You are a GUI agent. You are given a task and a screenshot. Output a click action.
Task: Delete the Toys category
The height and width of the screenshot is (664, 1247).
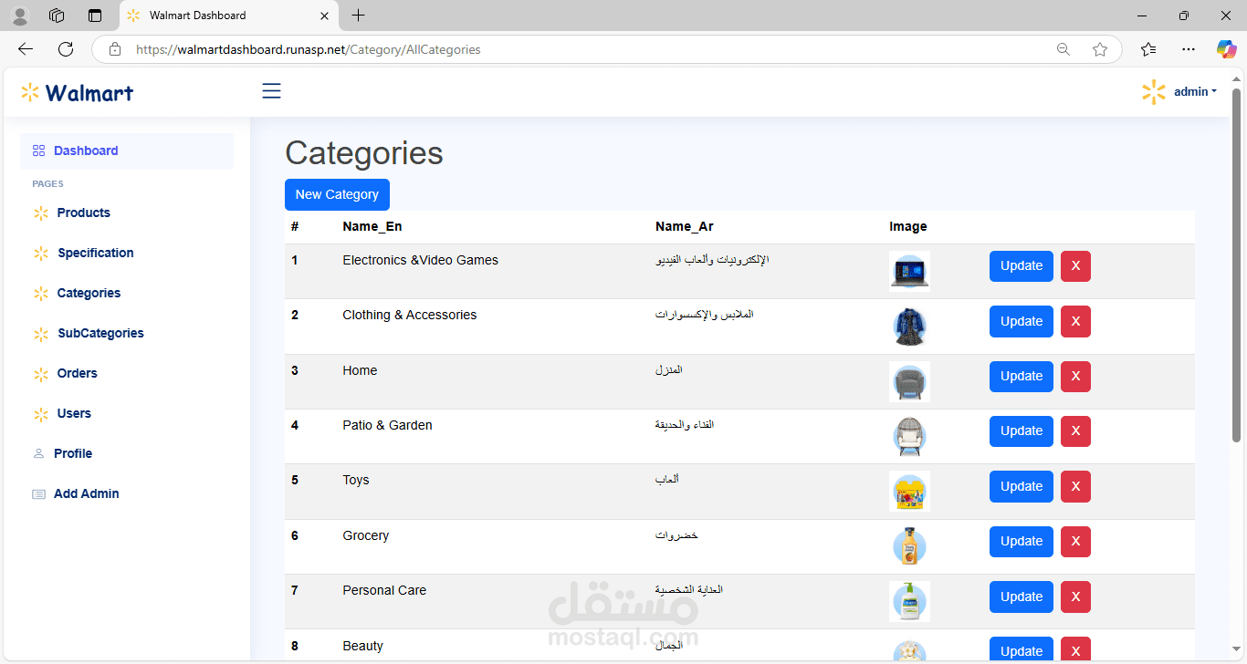1075,487
